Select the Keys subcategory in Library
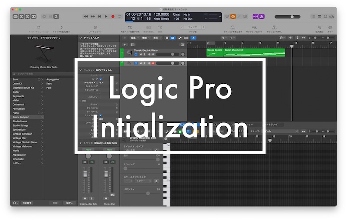The width and height of the screenshot is (347, 220). click(x=49, y=84)
